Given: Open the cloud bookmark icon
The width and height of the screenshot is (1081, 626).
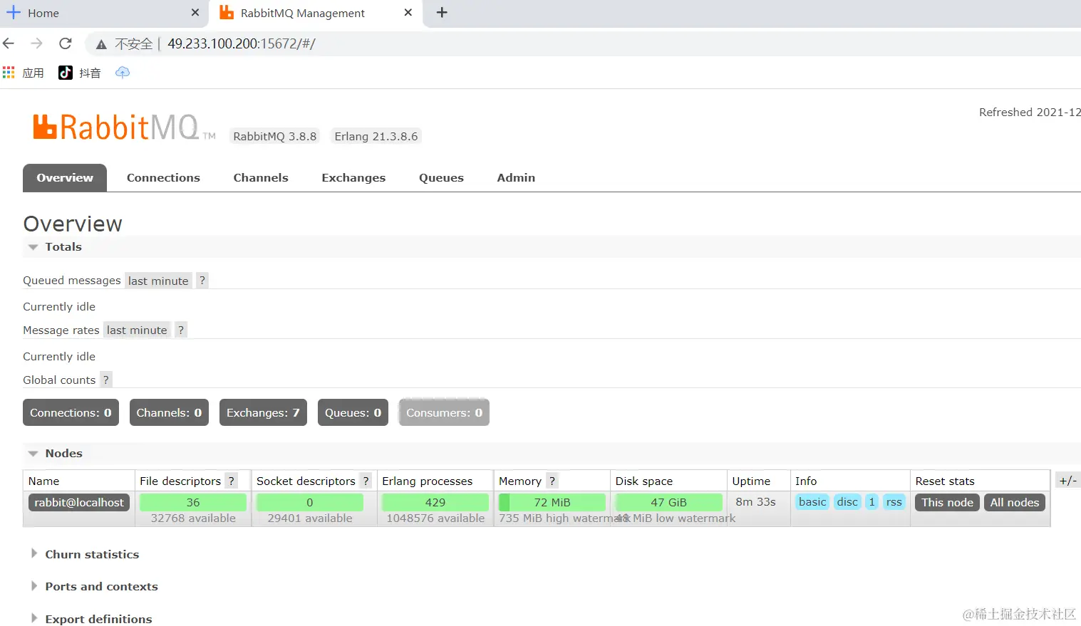Looking at the screenshot, I should point(123,72).
